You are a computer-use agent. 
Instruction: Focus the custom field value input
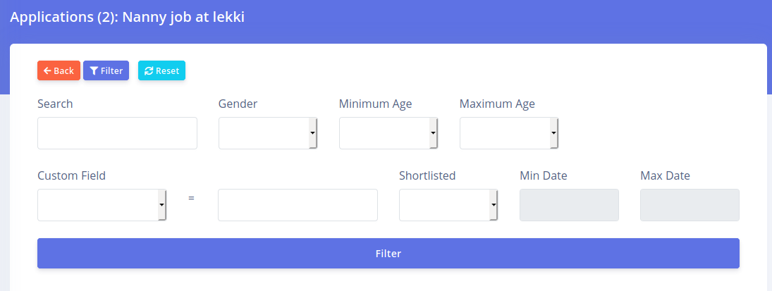[298, 205]
